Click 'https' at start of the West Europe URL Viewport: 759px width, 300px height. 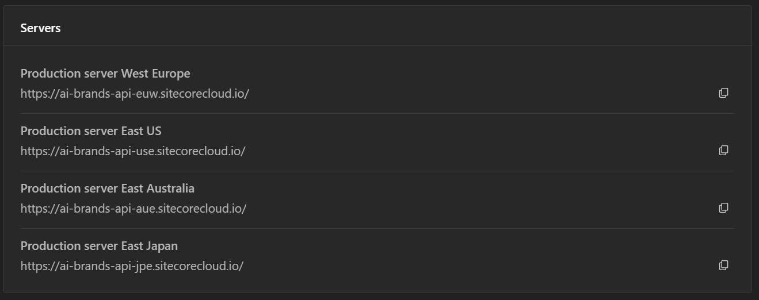32,94
